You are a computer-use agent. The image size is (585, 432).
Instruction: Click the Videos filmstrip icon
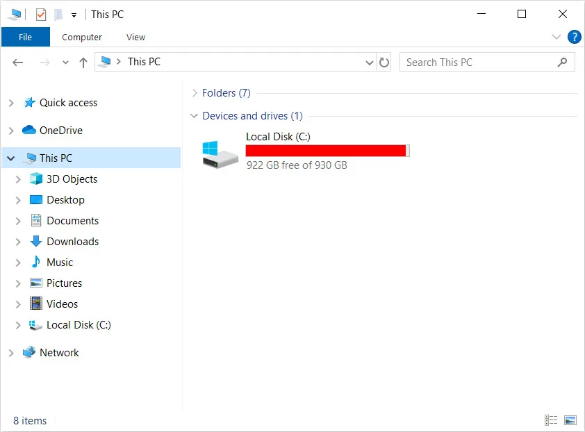coord(36,304)
